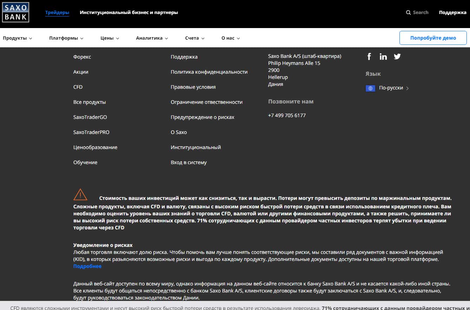Open the LinkedIn social icon
This screenshot has height=310, width=470.
click(x=383, y=56)
